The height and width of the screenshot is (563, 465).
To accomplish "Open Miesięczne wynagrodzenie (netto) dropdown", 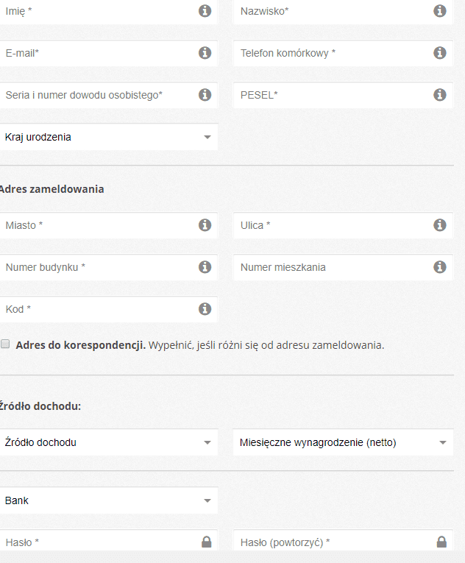I will 343,442.
